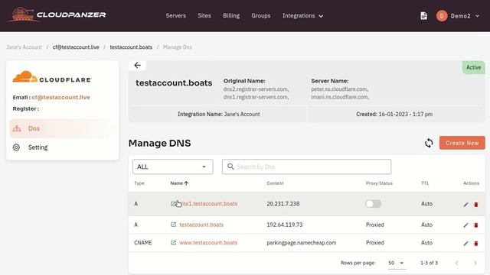Click the Setting gear icon
The width and height of the screenshot is (490, 275).
(x=16, y=147)
